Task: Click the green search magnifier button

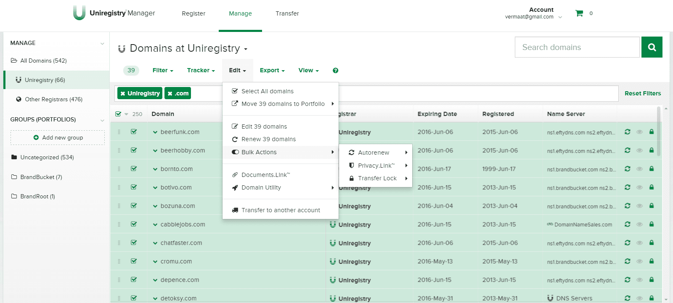Action: point(652,47)
